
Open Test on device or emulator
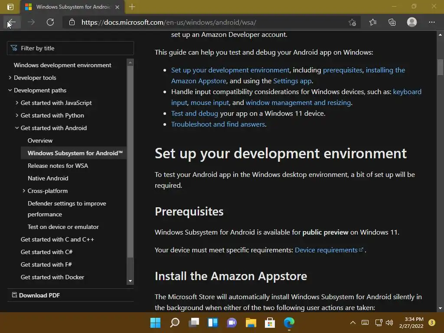point(63,227)
